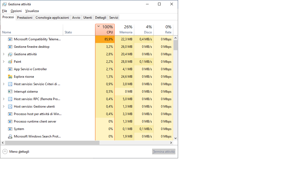The width and height of the screenshot is (308, 173).
Task: Collapse view with the Meno dettagli arrow icon
Action: 5,151
